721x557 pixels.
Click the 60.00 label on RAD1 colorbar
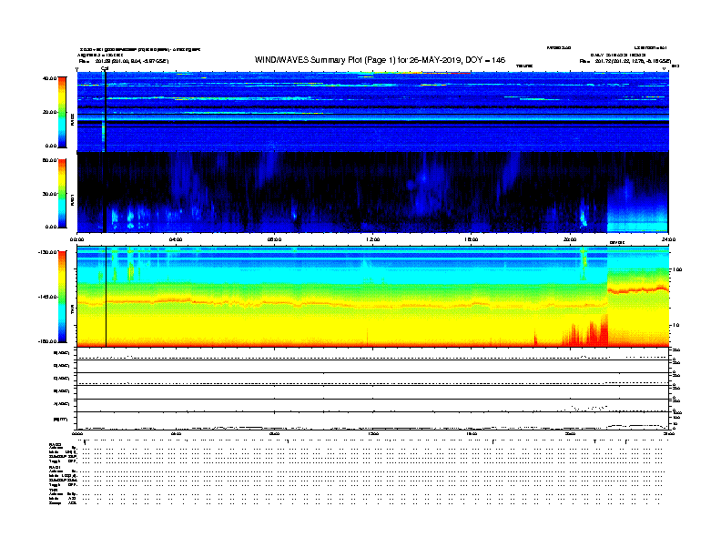click(x=49, y=160)
